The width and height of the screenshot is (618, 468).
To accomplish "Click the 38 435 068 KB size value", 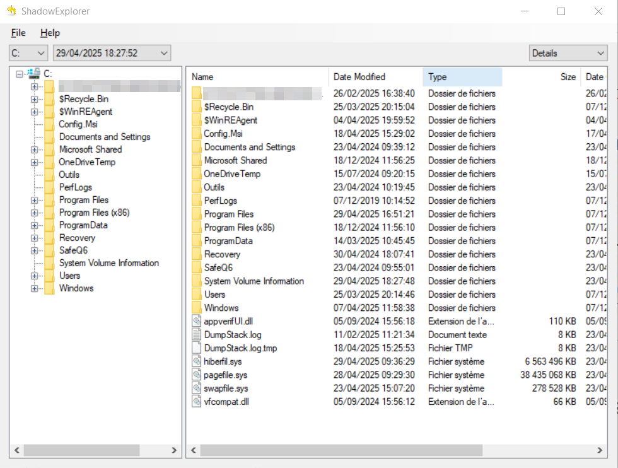I will pos(548,375).
